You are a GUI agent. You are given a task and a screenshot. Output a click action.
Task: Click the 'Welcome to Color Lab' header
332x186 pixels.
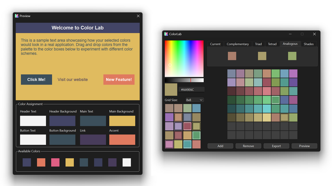pyautogui.click(x=77, y=28)
